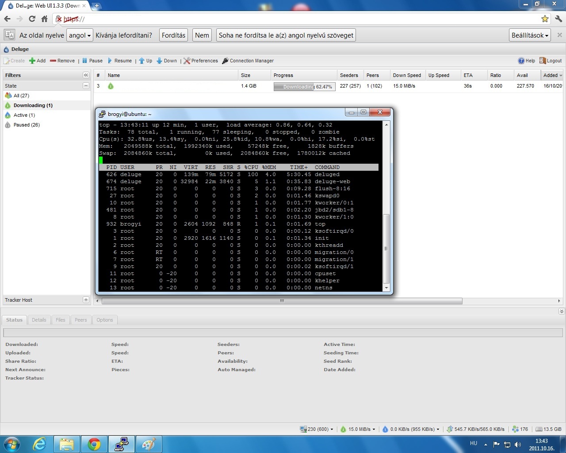Open Windows Explorer from taskbar
Screen dimensions: 566x453
tap(67, 444)
